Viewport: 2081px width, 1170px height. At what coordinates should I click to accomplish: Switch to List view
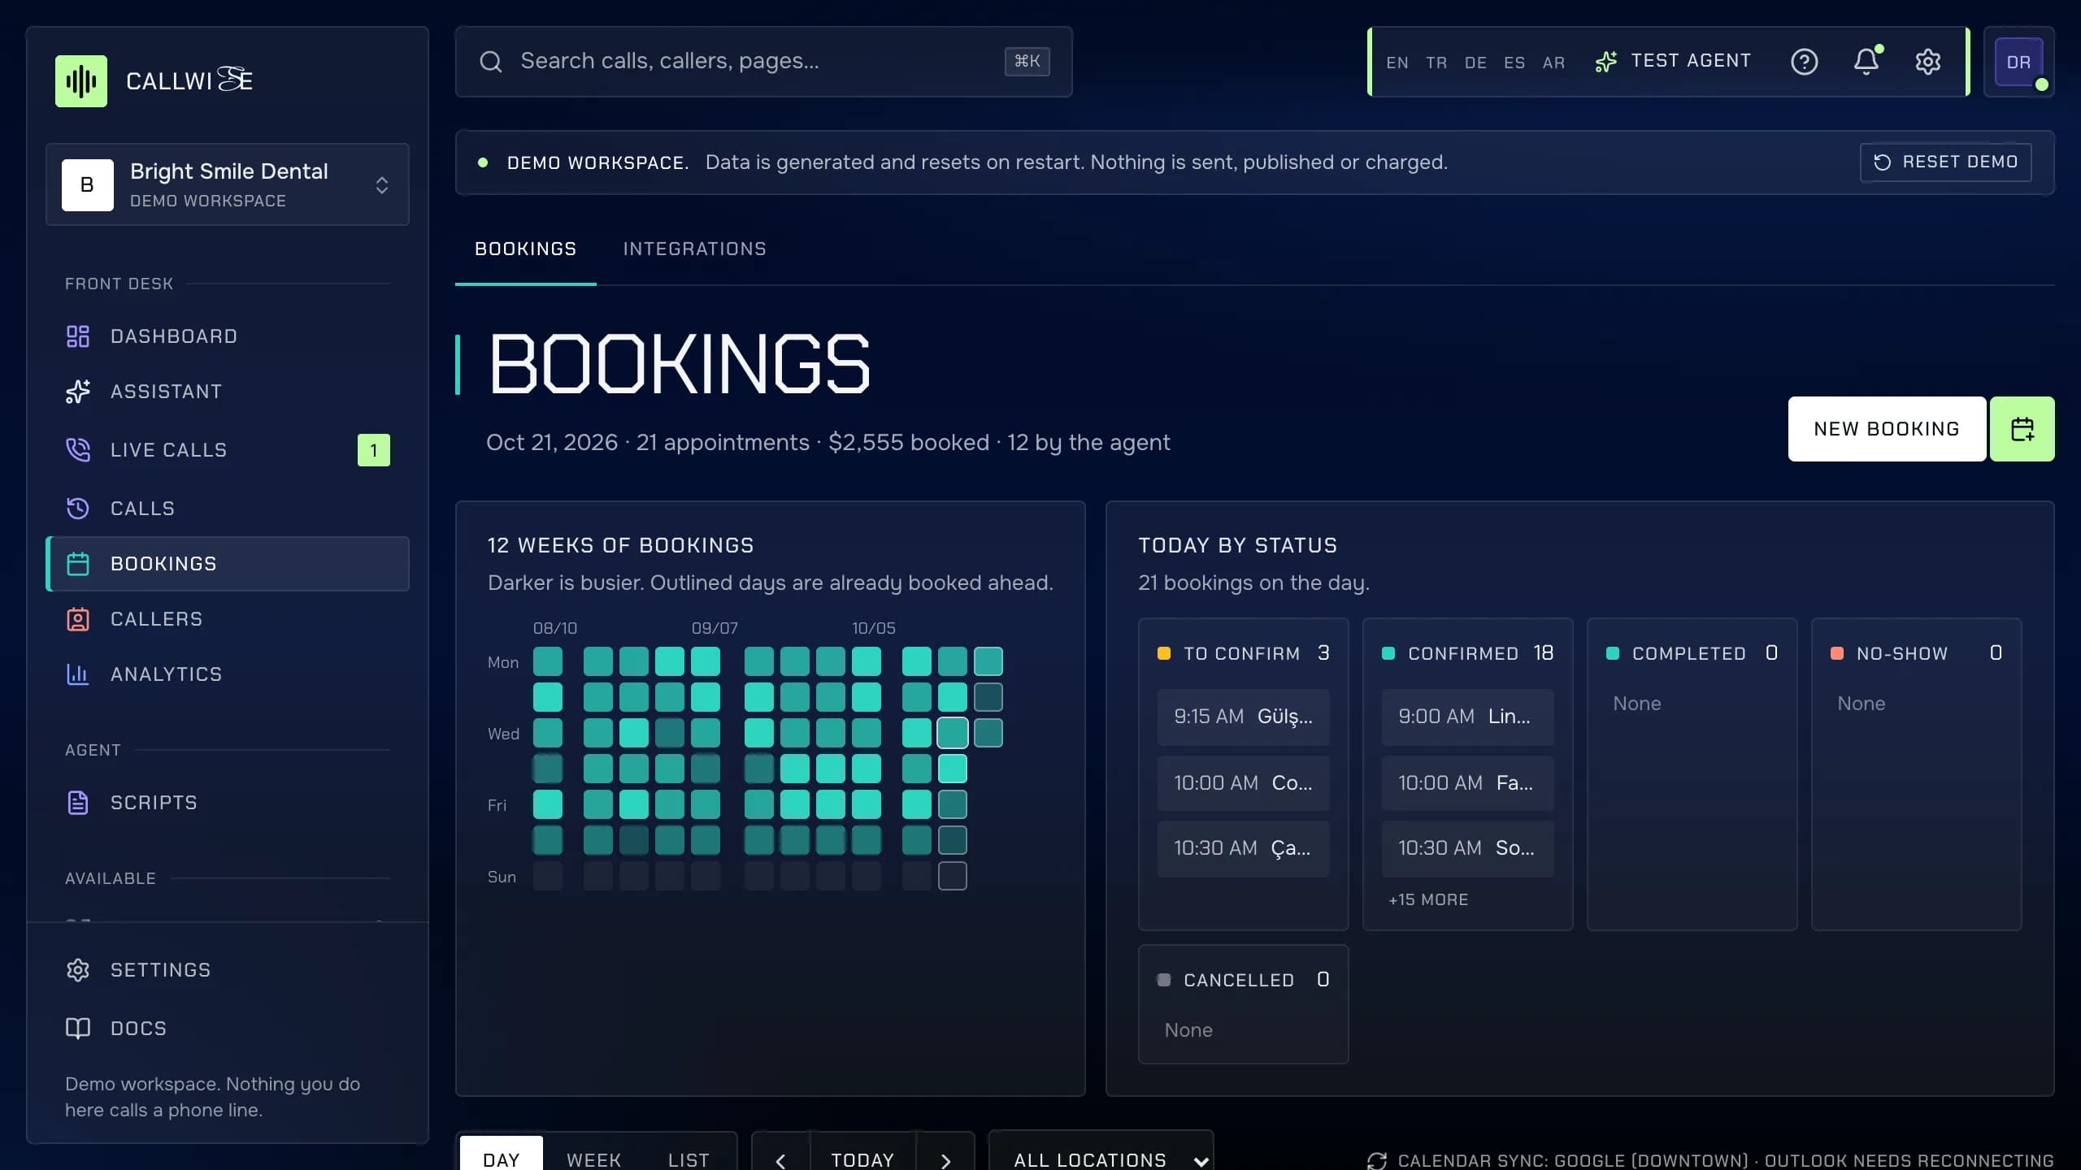coord(689,1159)
